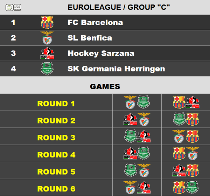Open the FC Barcelona team name
This screenshot has height=196, width=210.
(95, 22)
